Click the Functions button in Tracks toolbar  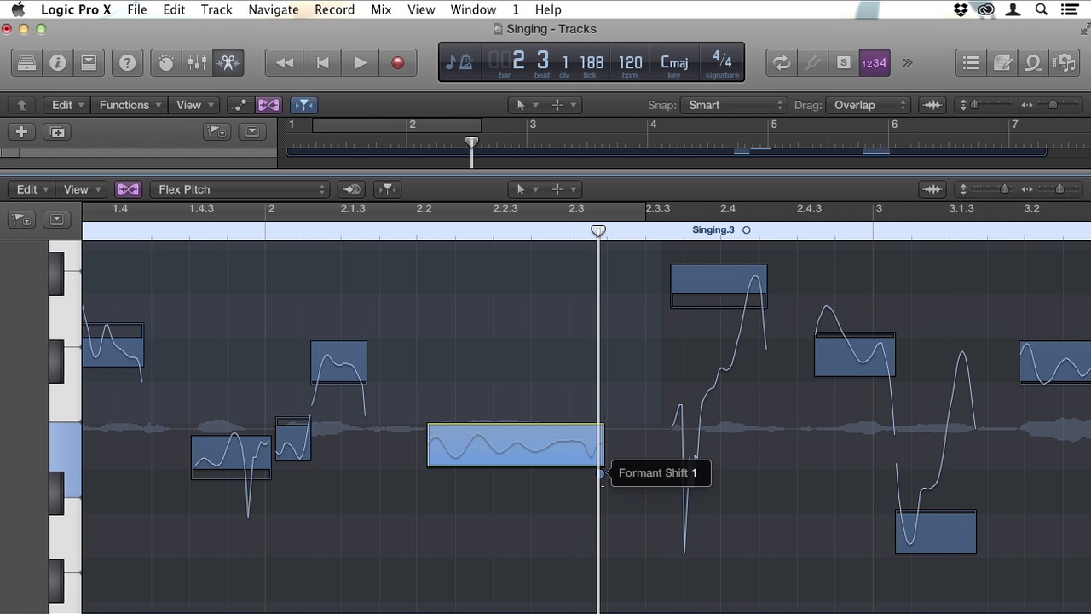[x=130, y=105]
